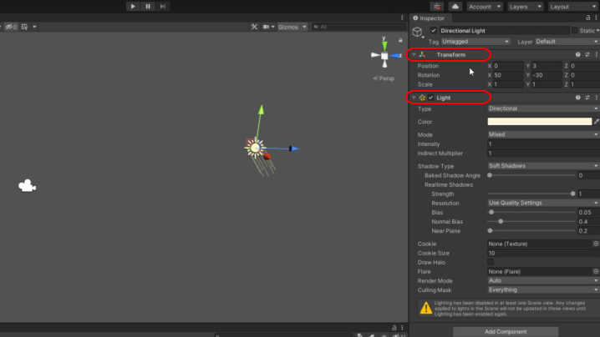600x337 pixels.
Task: Open the Account dropdown
Action: (484, 7)
